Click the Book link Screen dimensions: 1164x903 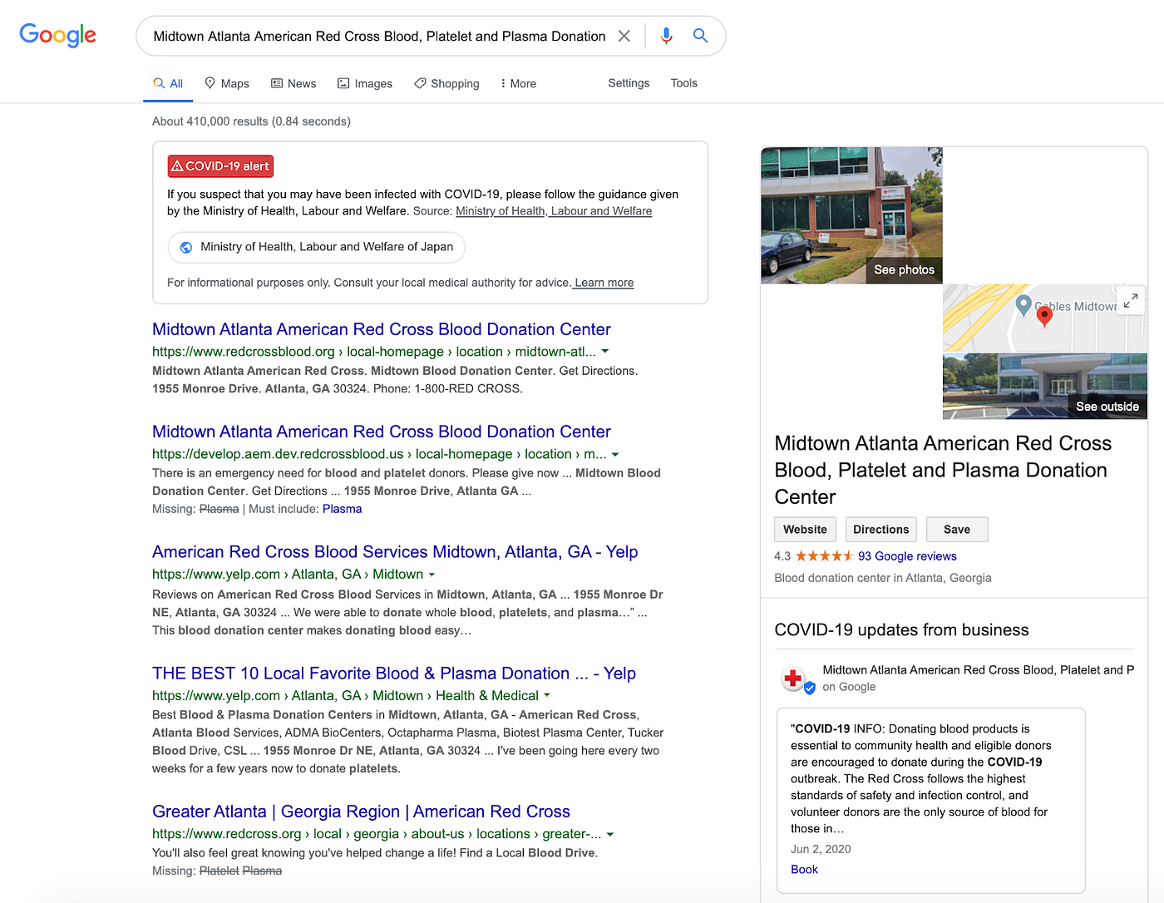pyautogui.click(x=804, y=870)
